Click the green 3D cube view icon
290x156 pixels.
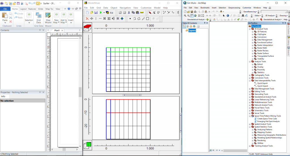pos(87,145)
